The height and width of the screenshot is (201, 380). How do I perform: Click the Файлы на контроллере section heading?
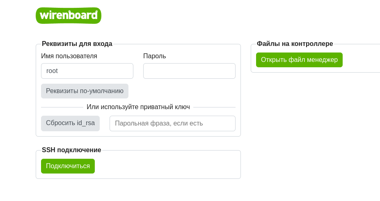pyautogui.click(x=295, y=44)
